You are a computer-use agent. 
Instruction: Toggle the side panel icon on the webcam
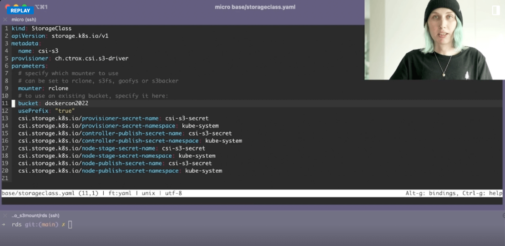coord(496,11)
